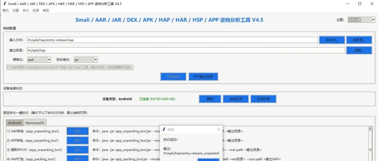Open the 投屏 menu

(x=36, y=10)
